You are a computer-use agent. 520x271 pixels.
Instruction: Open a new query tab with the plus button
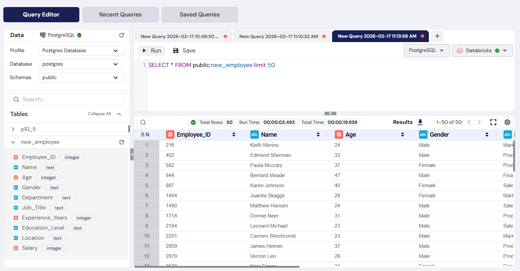(x=437, y=36)
